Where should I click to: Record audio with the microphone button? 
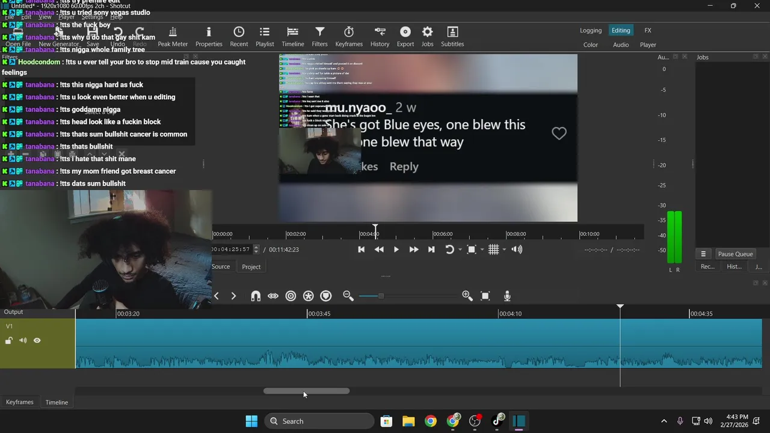click(507, 296)
